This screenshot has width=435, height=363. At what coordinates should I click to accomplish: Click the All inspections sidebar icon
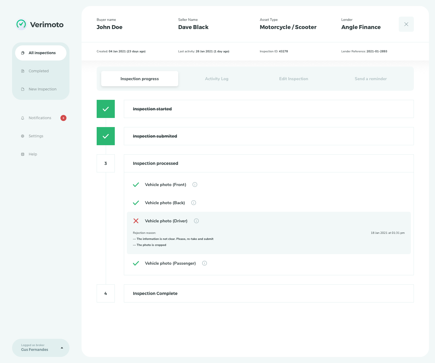coord(23,53)
